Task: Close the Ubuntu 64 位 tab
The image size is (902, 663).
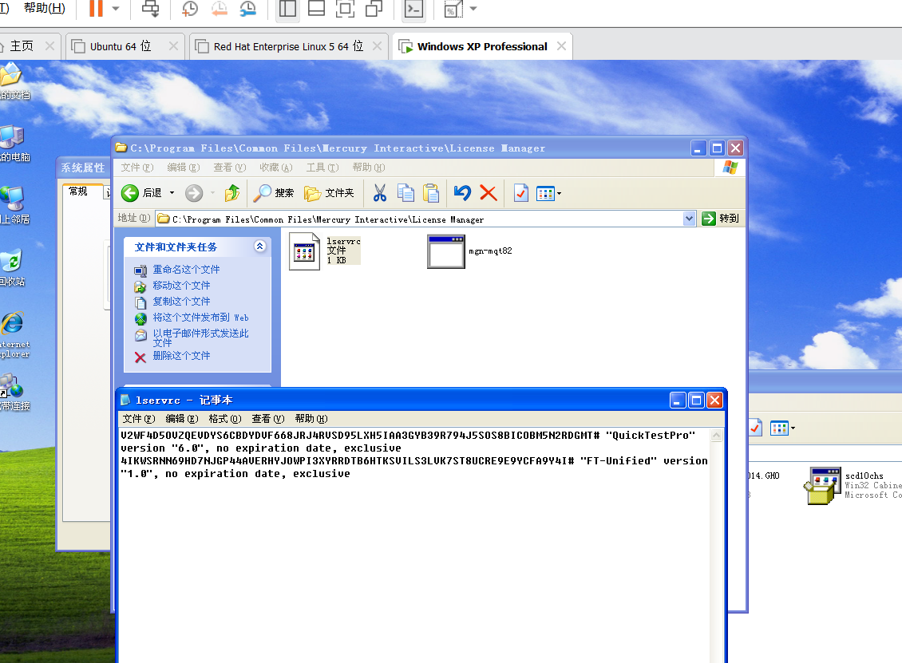Action: (173, 46)
